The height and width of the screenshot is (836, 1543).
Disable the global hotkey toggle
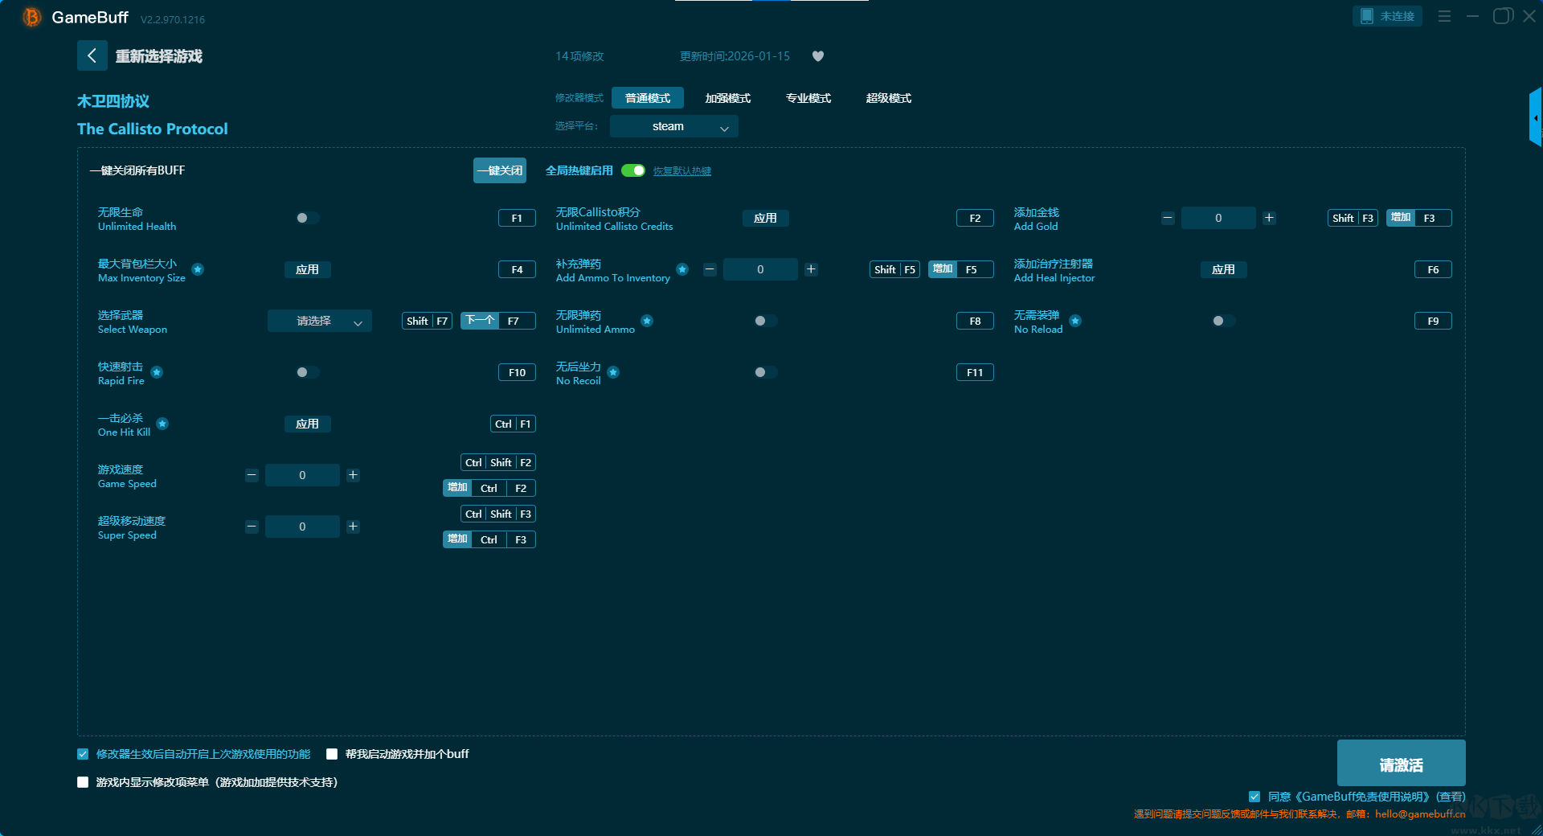633,170
